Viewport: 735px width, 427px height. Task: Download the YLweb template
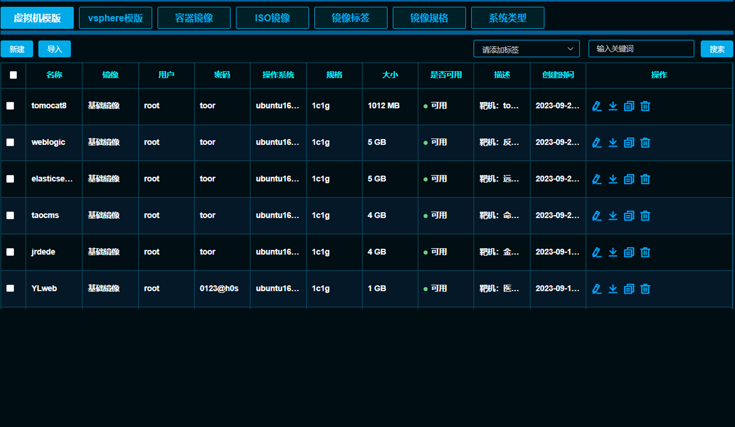tap(613, 289)
